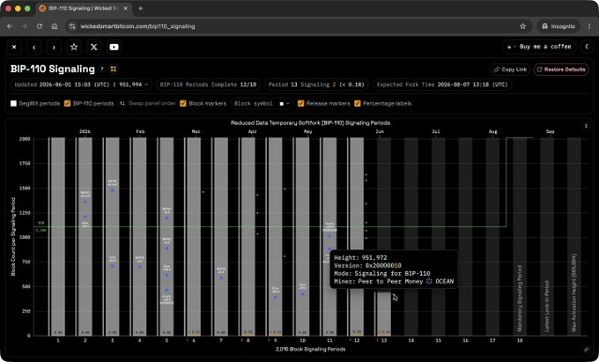Click the release marker dot in period 4
599x362 pixels.
[139, 267]
